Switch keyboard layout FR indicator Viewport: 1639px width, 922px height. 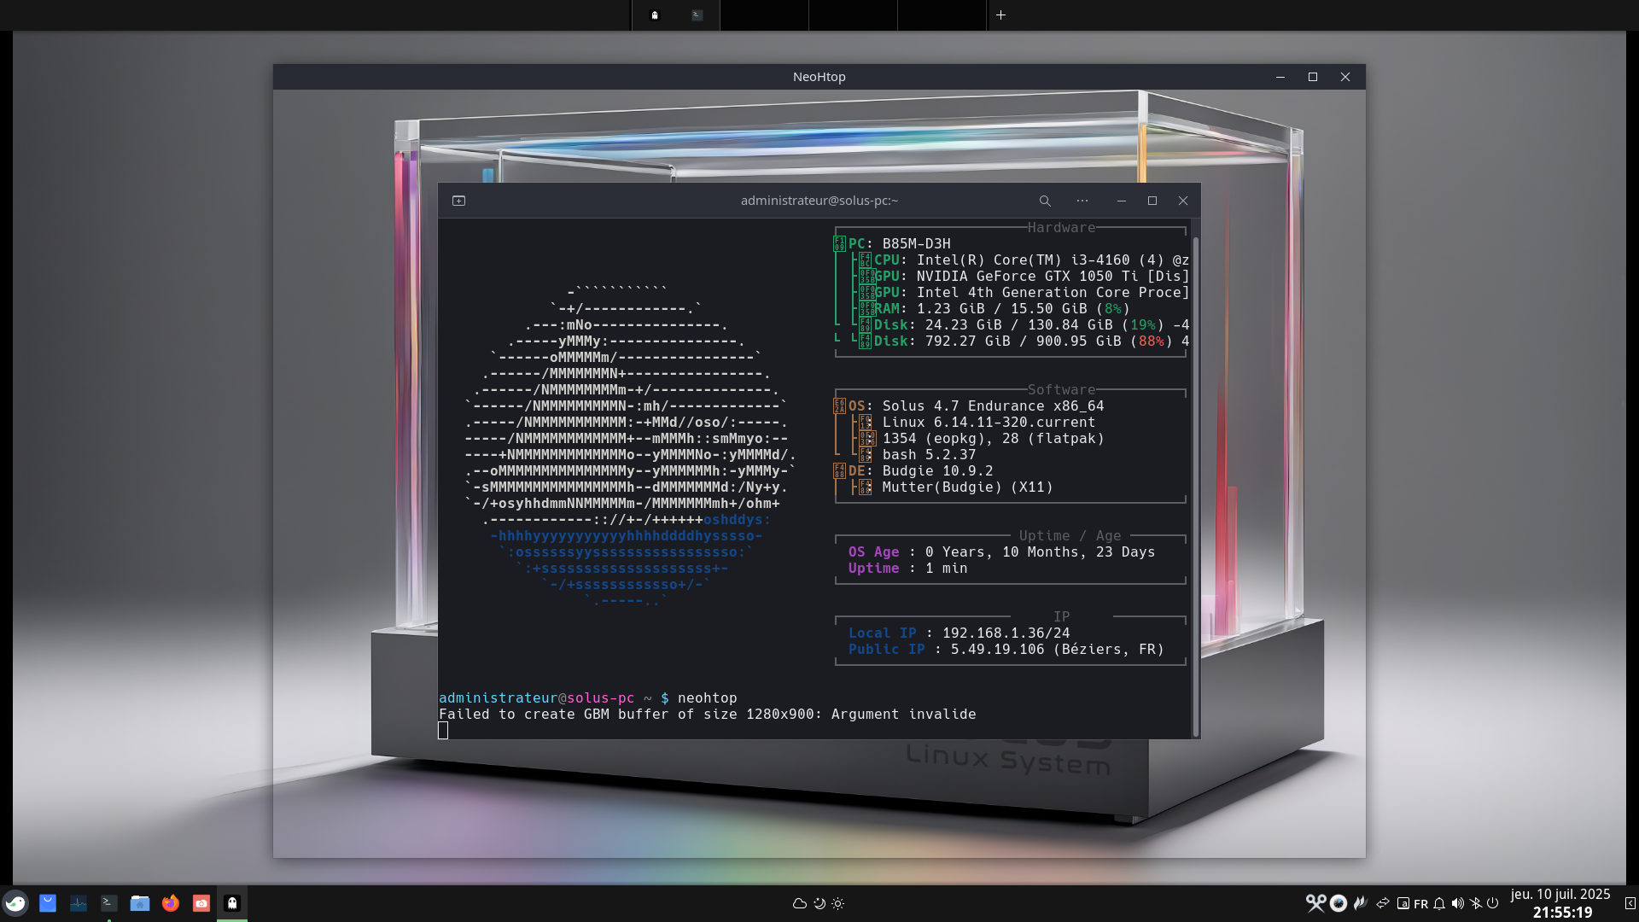coord(1421,904)
